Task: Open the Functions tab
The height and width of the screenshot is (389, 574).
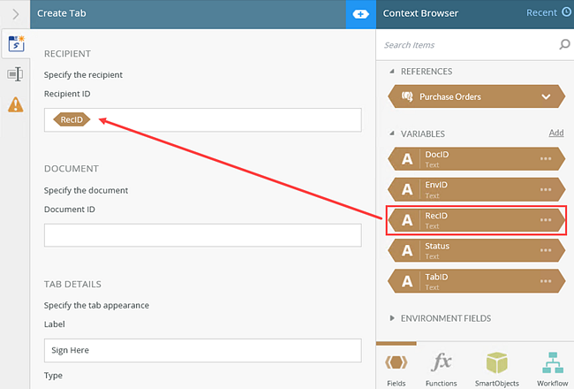Action: [442, 368]
